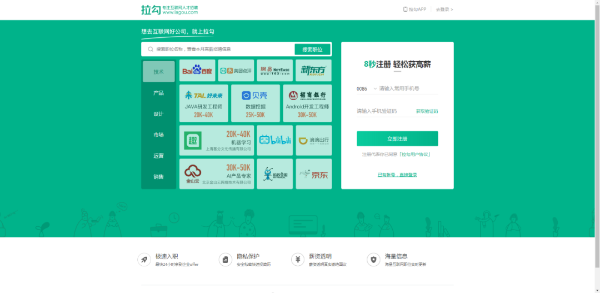Click the 搜索职位 button
The height and width of the screenshot is (293, 600).
(x=312, y=49)
